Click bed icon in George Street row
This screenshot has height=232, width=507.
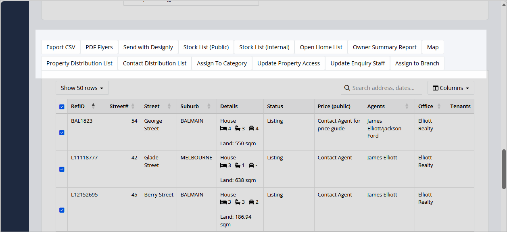coord(223,128)
